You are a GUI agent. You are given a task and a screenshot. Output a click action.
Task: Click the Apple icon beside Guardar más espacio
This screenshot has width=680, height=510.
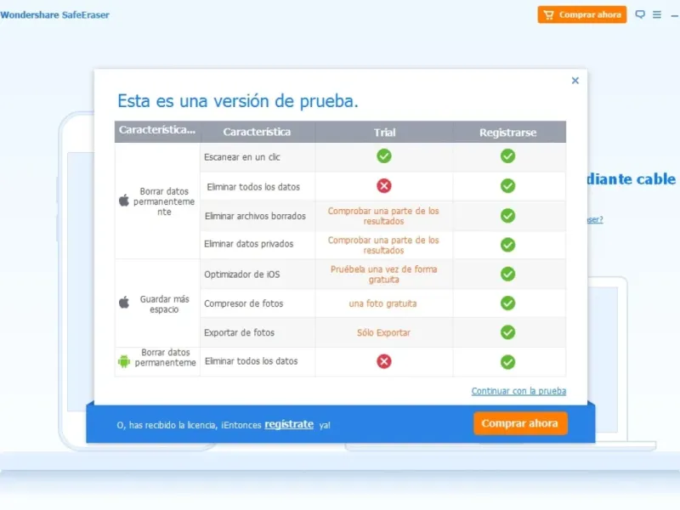pos(124,303)
